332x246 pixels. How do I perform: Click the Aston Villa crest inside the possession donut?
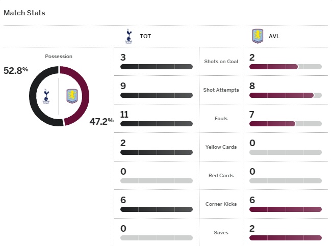pyautogui.click(x=71, y=96)
